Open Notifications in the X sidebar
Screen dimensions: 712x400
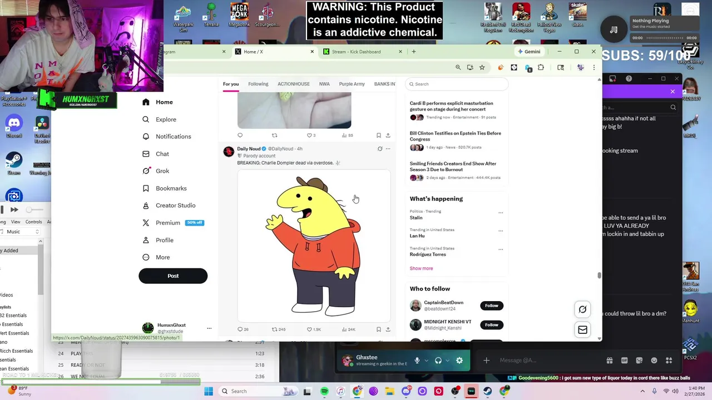[167, 137]
